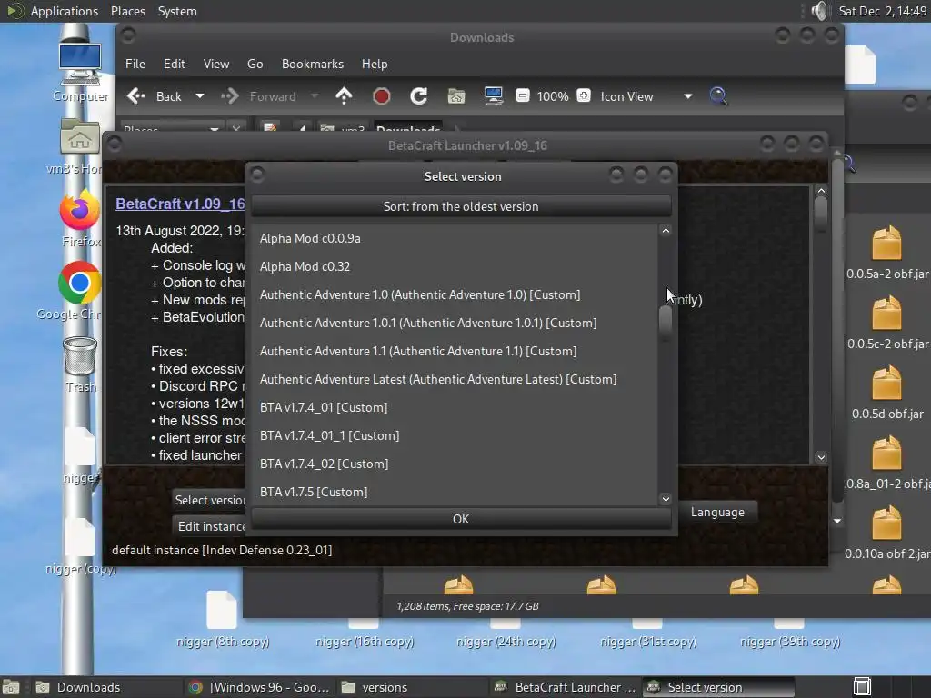Open the File menu
This screenshot has width=931, height=698.
coord(135,64)
